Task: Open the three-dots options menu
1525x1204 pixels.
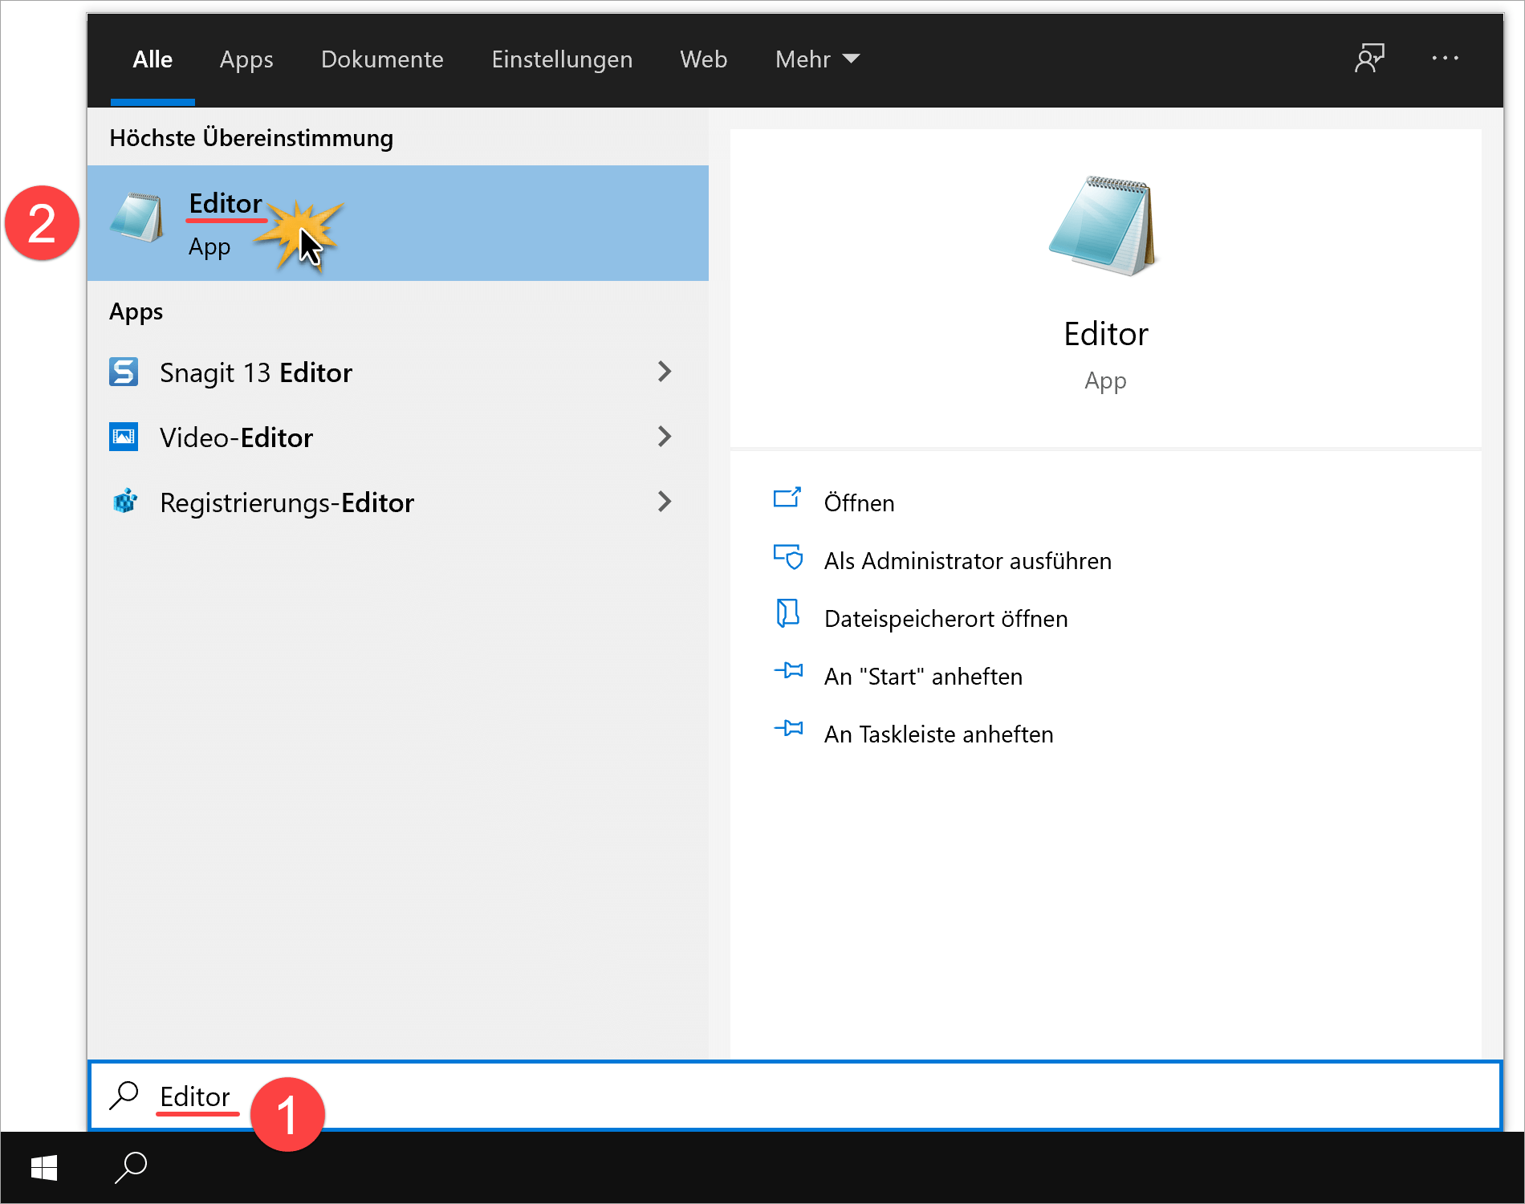Action: (1445, 59)
